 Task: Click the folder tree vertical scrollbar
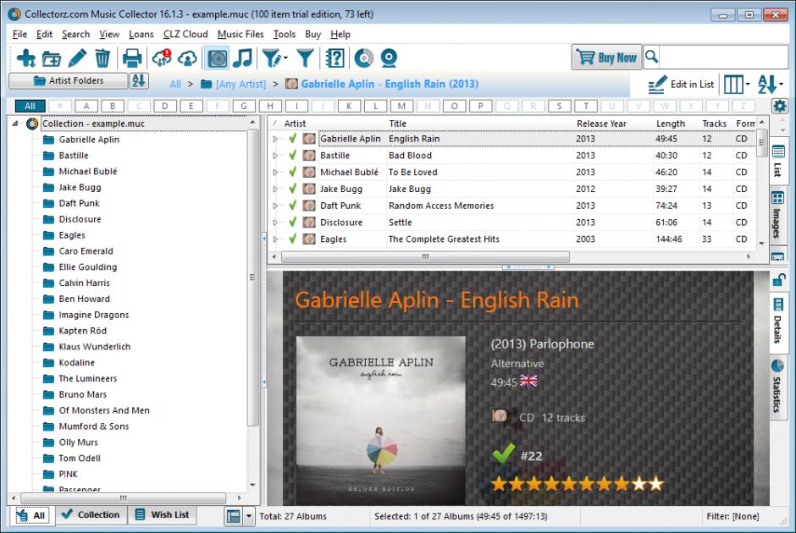(252, 277)
